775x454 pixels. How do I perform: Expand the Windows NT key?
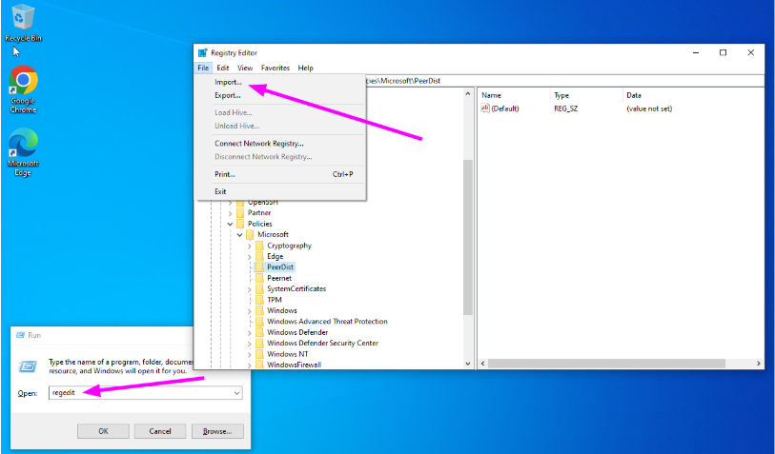(250, 354)
